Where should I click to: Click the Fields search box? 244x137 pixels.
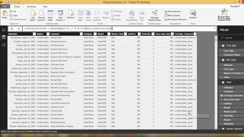231,38
